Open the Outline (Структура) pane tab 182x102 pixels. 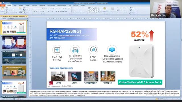click(11, 19)
